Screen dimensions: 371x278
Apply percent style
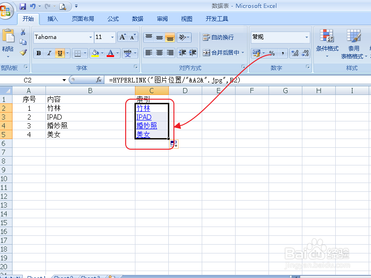(272, 53)
